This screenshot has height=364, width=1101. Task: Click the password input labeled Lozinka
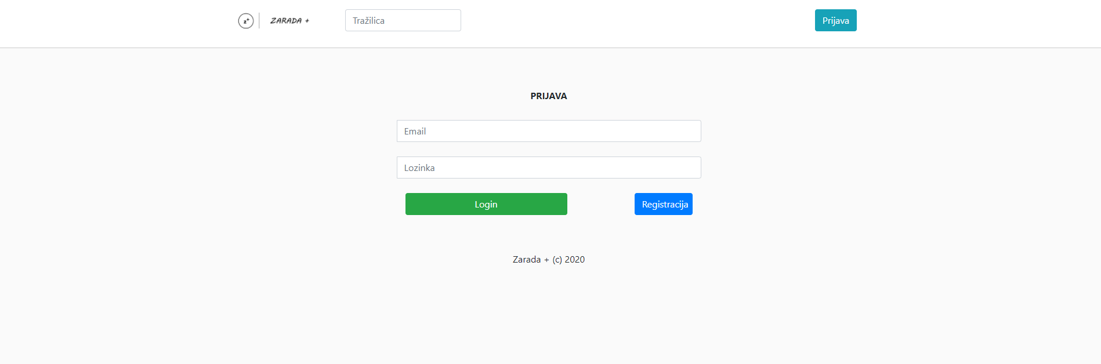click(x=548, y=168)
